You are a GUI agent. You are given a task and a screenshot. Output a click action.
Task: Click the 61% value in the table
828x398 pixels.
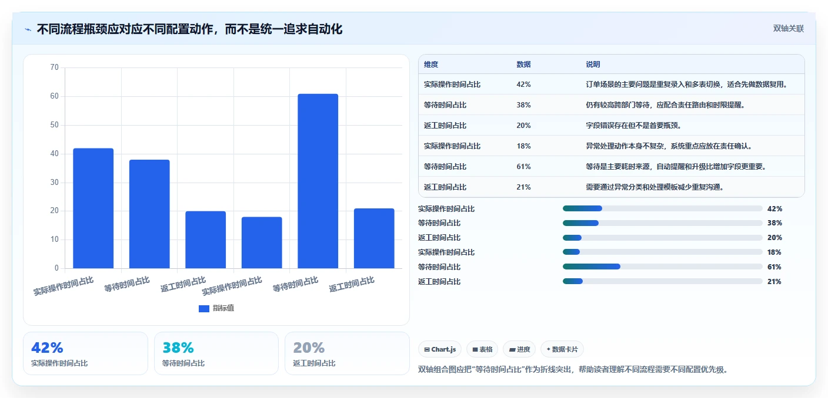tap(523, 167)
